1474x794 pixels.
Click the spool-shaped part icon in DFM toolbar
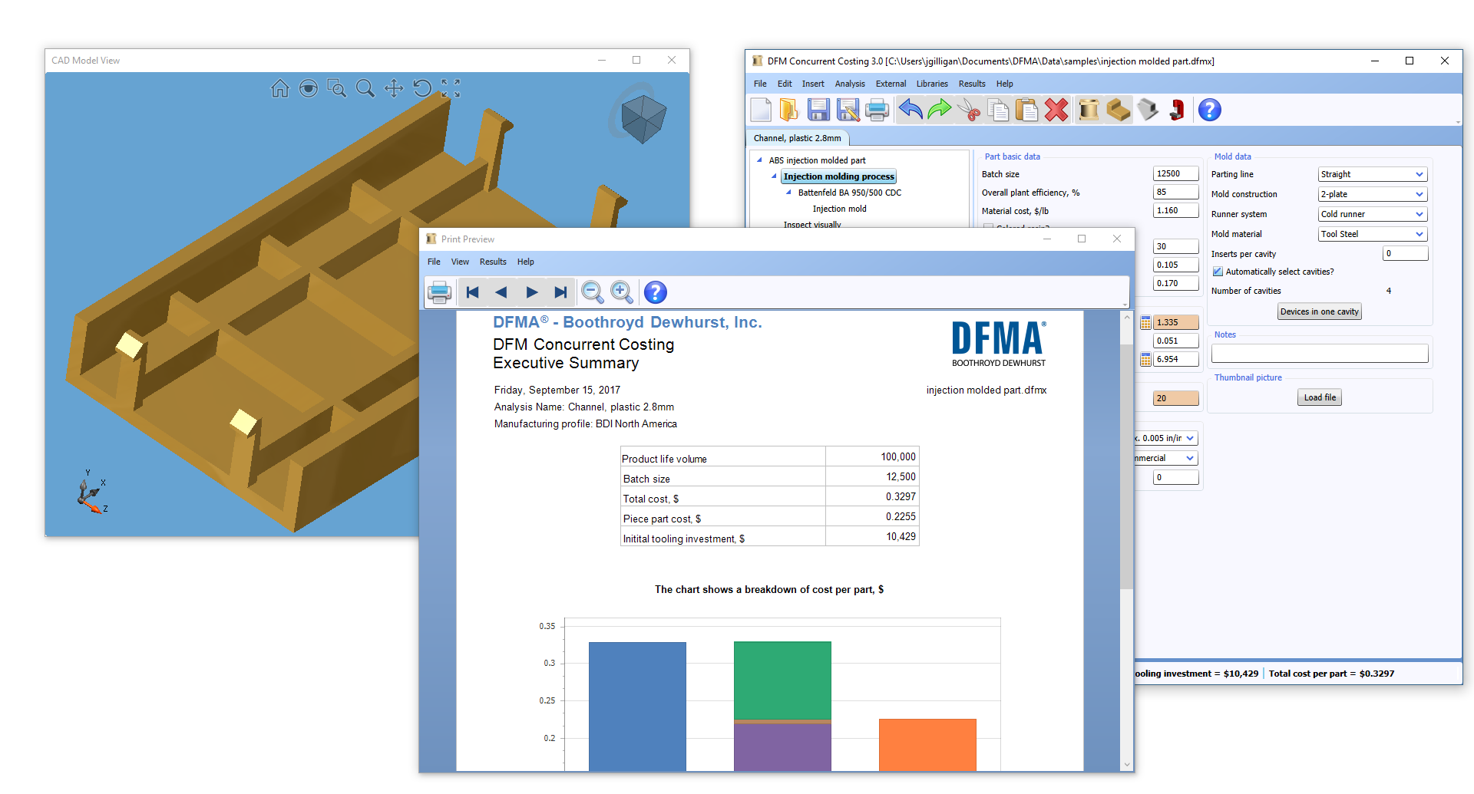pyautogui.click(x=1089, y=110)
